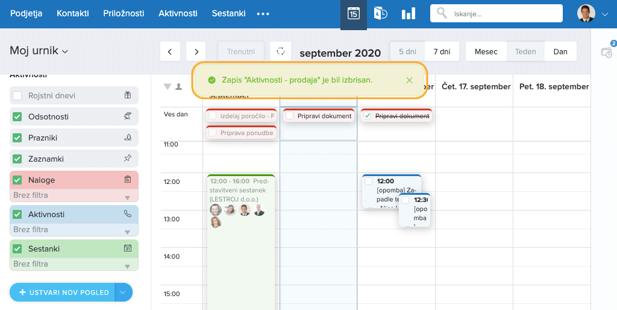Uncheck the Zaznamki checkbox
This screenshot has height=310, width=617.
click(x=17, y=159)
